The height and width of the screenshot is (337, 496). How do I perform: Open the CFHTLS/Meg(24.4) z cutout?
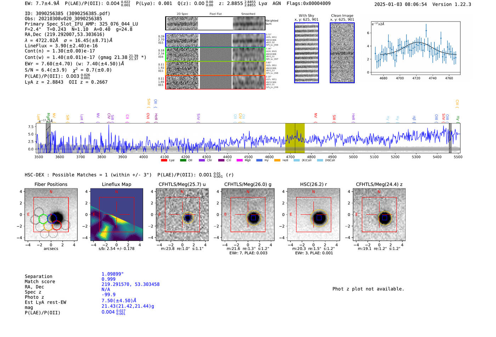pos(379,215)
